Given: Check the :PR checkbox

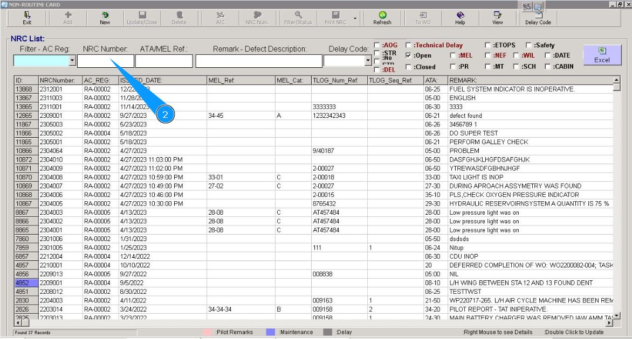Looking at the screenshot, I should (x=453, y=66).
